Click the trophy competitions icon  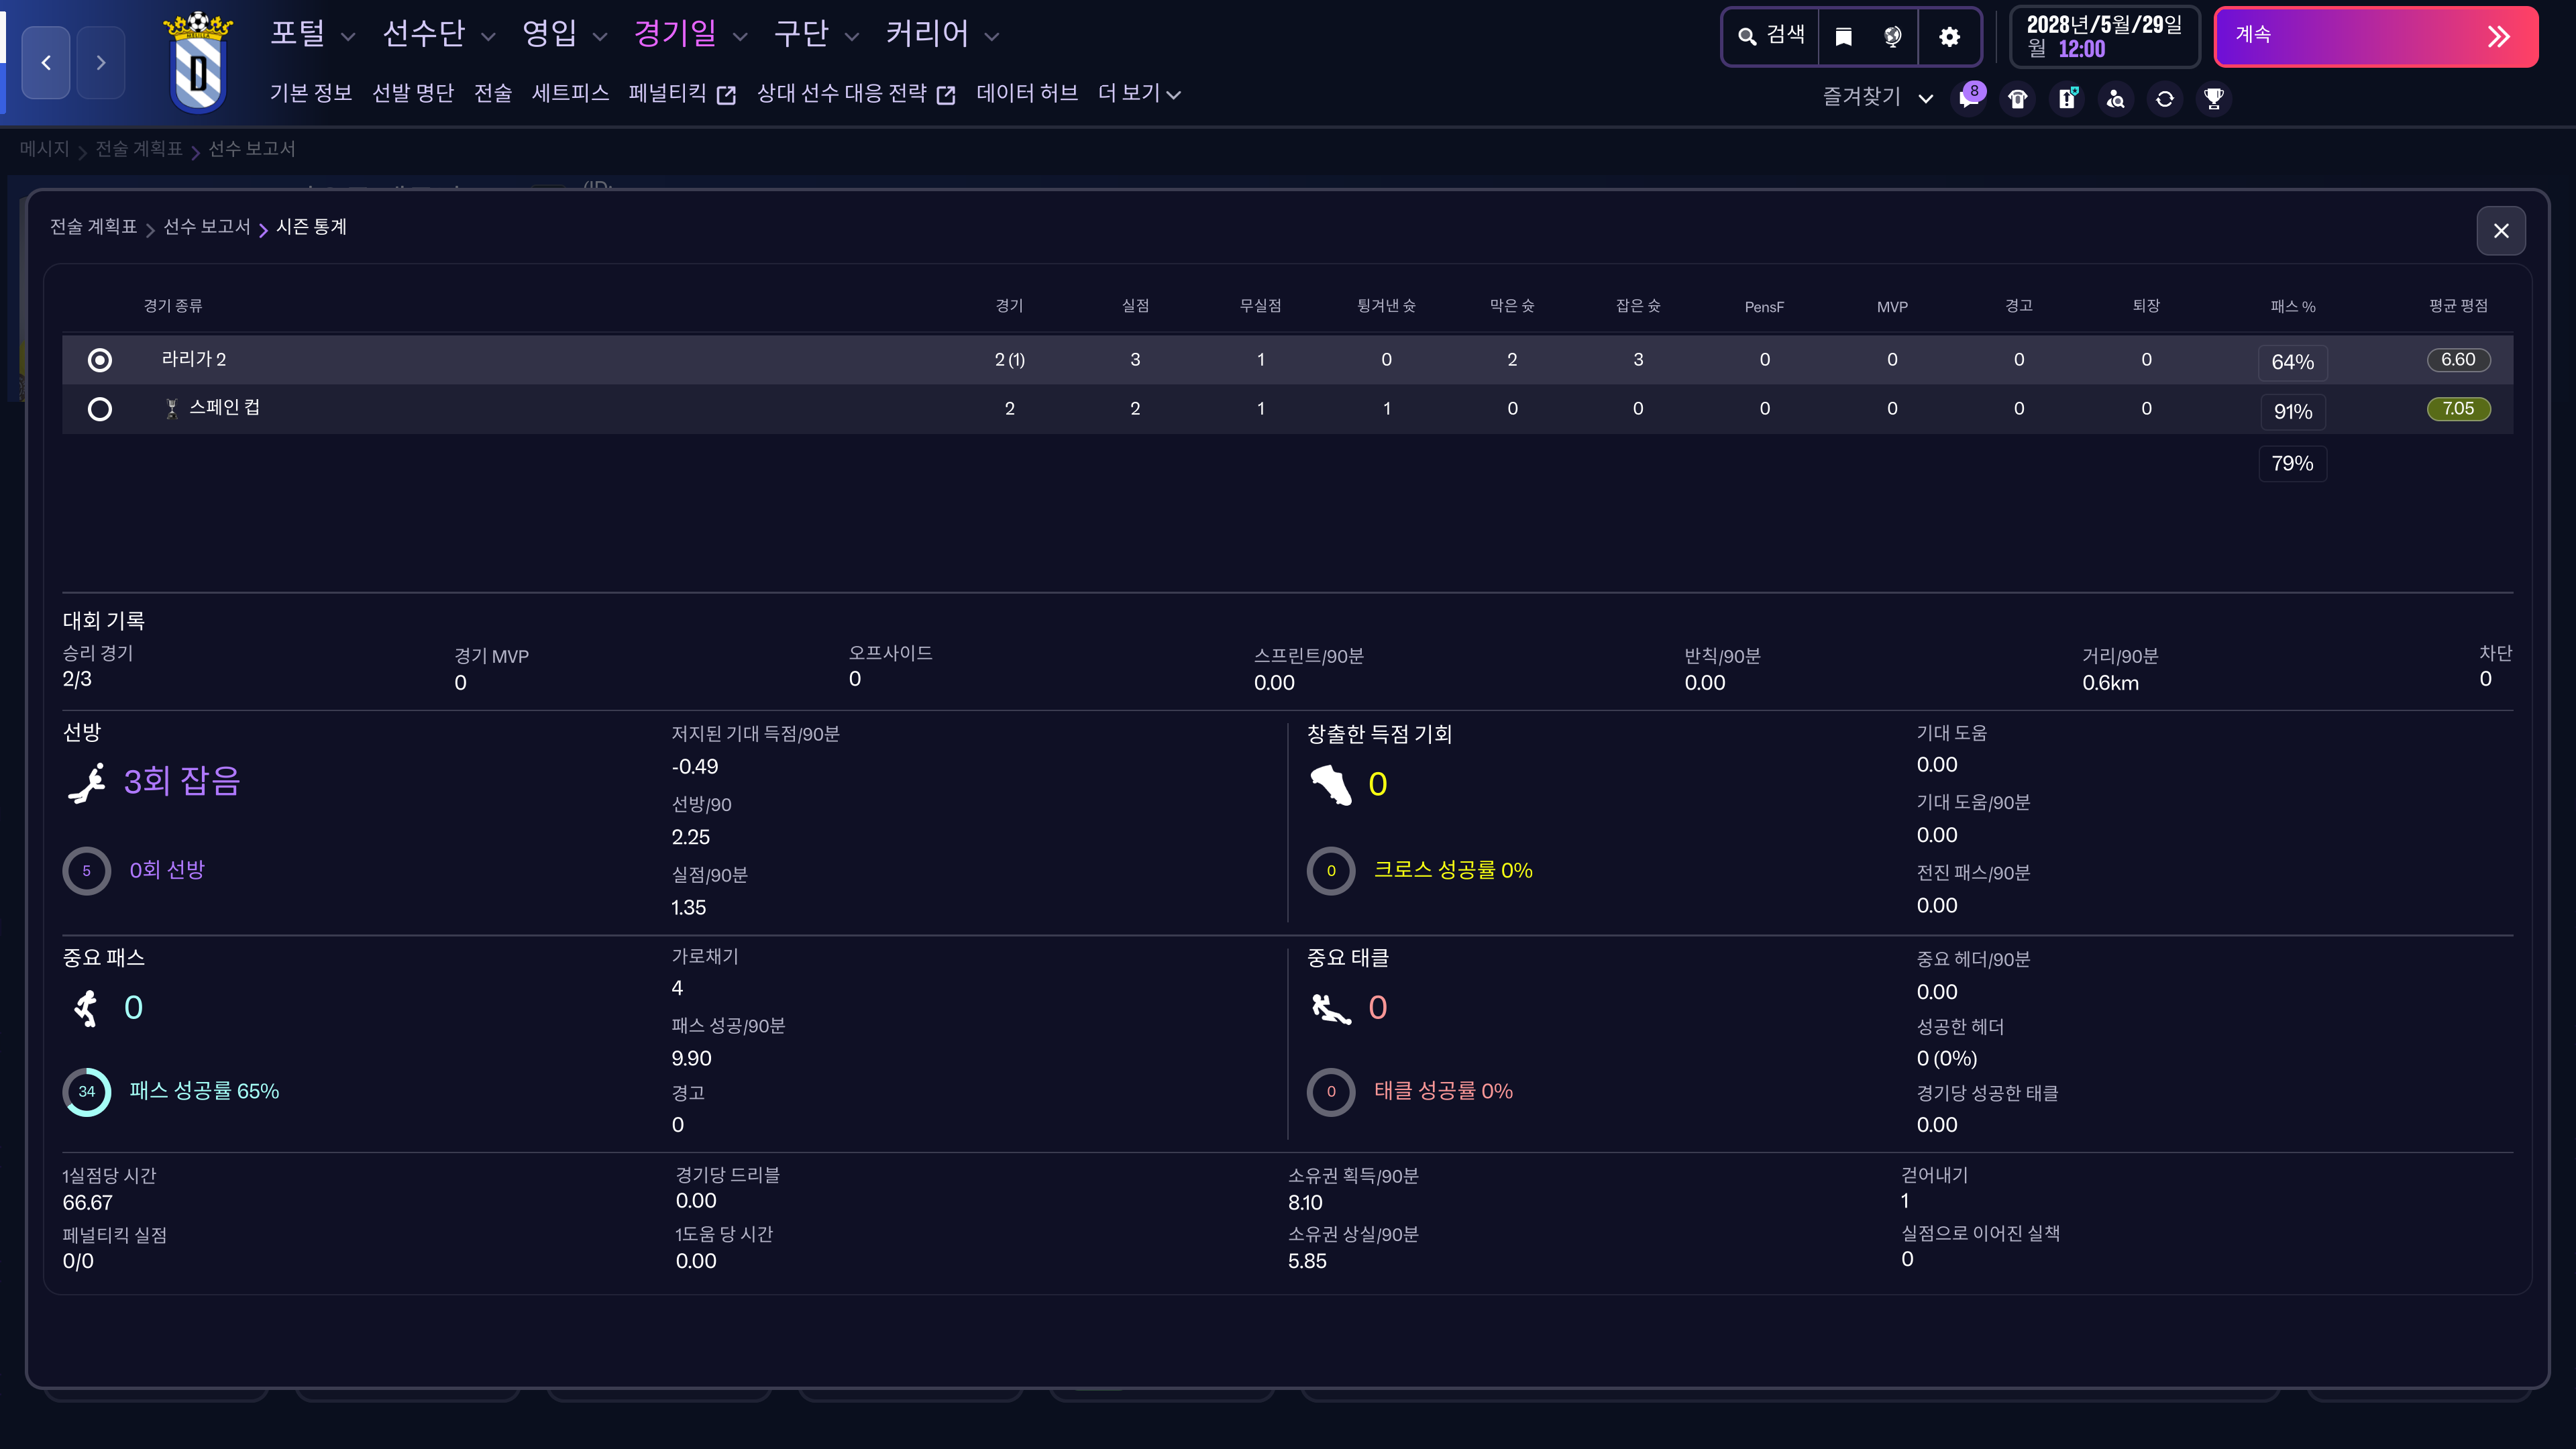click(2213, 99)
